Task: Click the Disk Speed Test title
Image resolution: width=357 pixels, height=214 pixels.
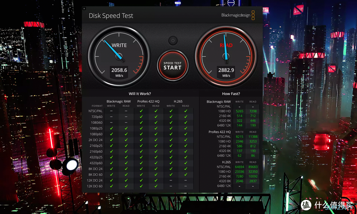Action: pyautogui.click(x=111, y=16)
